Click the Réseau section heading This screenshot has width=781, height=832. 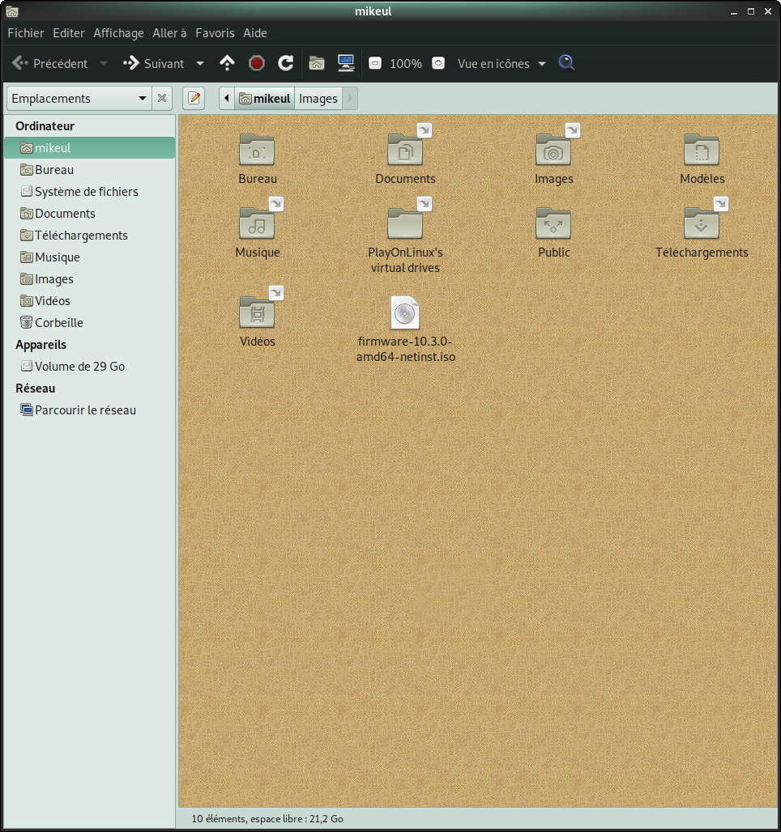(35, 388)
